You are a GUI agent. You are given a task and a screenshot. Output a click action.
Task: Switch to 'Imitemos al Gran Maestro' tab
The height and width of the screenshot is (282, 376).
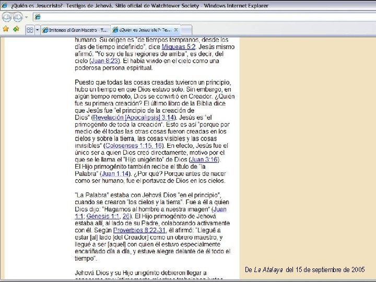(x=75, y=30)
